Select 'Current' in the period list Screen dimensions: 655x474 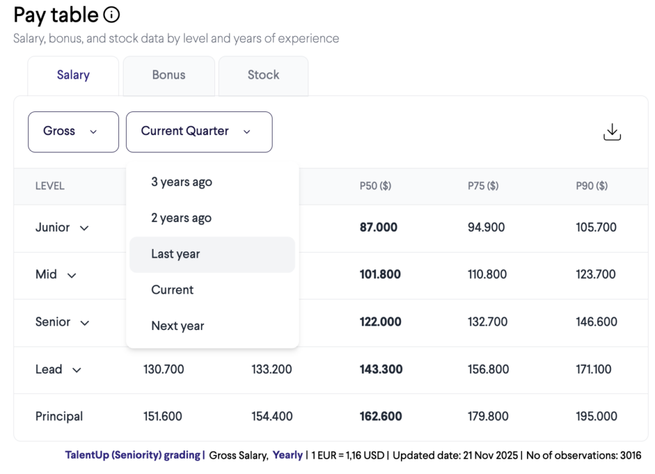(x=172, y=290)
